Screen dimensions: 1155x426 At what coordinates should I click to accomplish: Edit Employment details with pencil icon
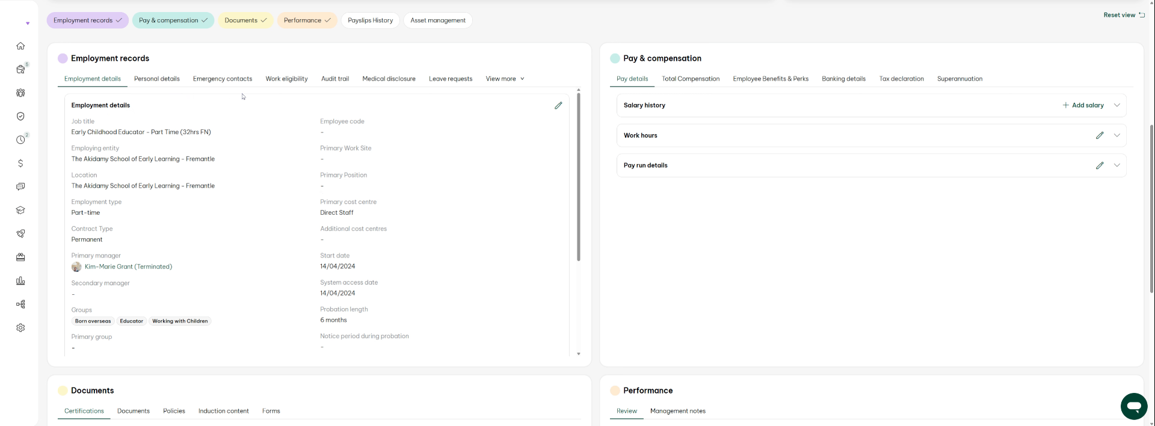coord(558,105)
